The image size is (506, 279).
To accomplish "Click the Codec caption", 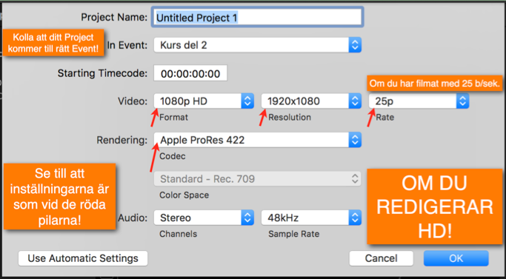I will (x=173, y=156).
